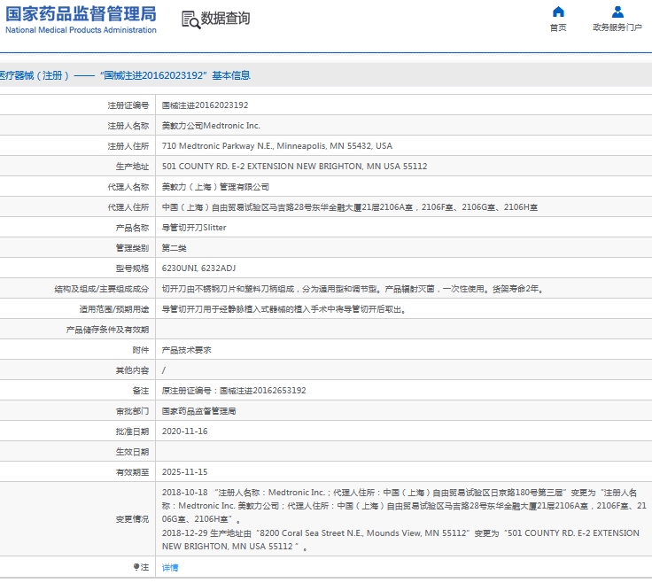Viewport: 652px width, 583px height.
Task: Click expiry date 2025-11-15
Action: pyautogui.click(x=184, y=472)
